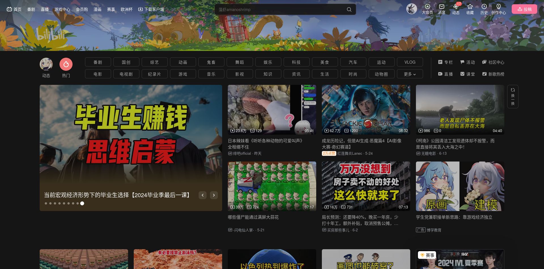Screen dimensions: 544x269
Task: Expand the 更多 categories dropdown
Action: (x=410, y=74)
